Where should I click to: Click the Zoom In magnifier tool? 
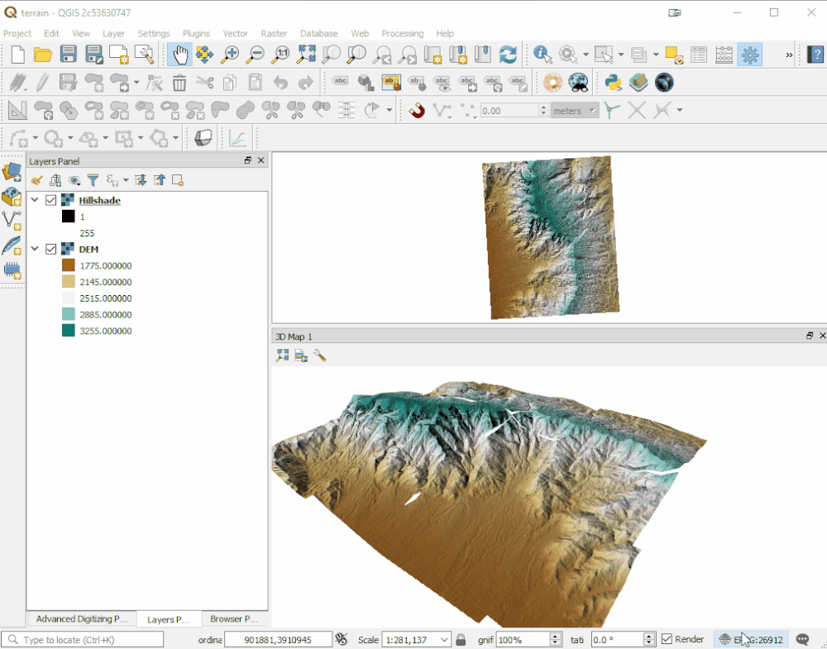pyautogui.click(x=230, y=55)
